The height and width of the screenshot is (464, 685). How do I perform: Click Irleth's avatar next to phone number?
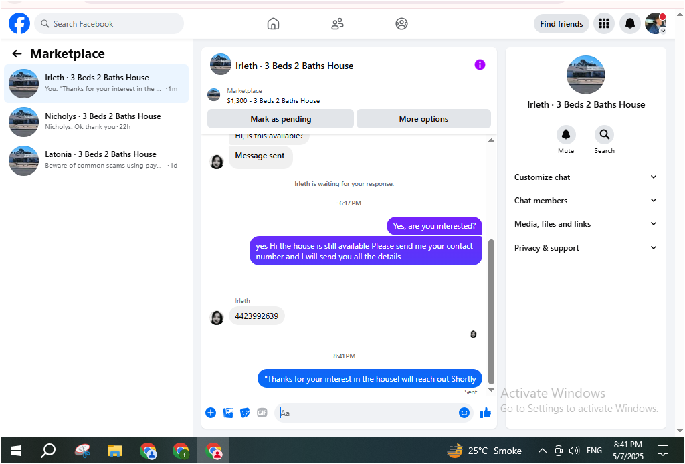(x=217, y=318)
